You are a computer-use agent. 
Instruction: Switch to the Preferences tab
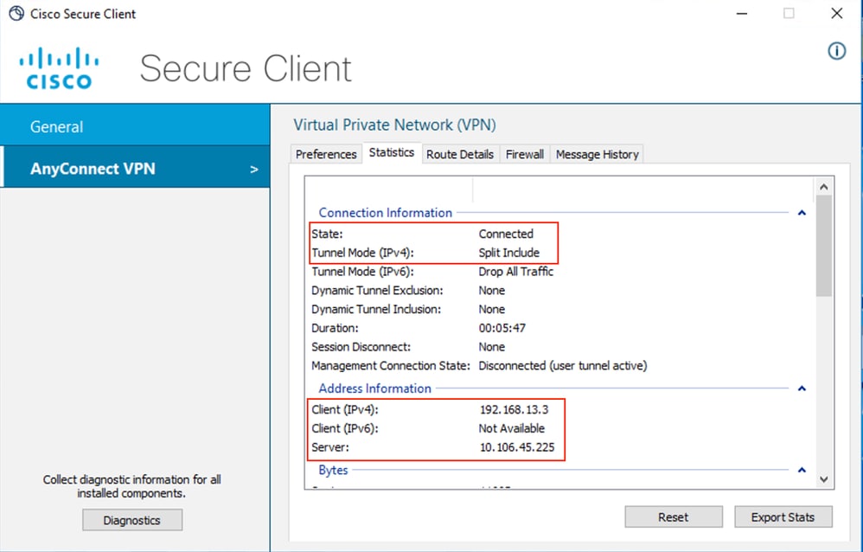[x=326, y=154]
